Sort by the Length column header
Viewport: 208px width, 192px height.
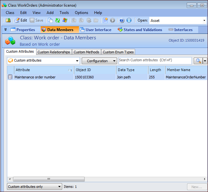pos(157,70)
